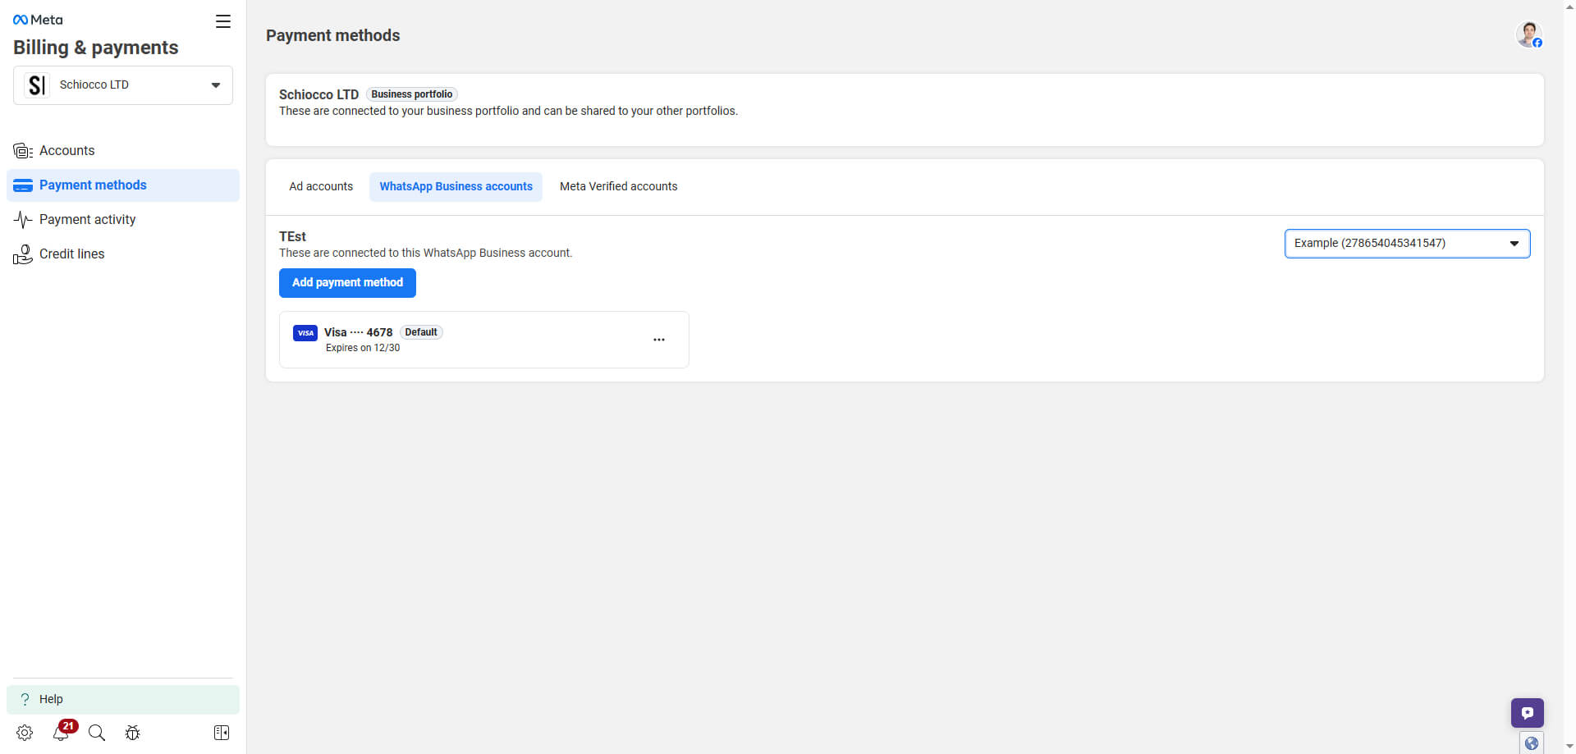Click the bug report icon
1576x754 pixels.
pos(132,733)
